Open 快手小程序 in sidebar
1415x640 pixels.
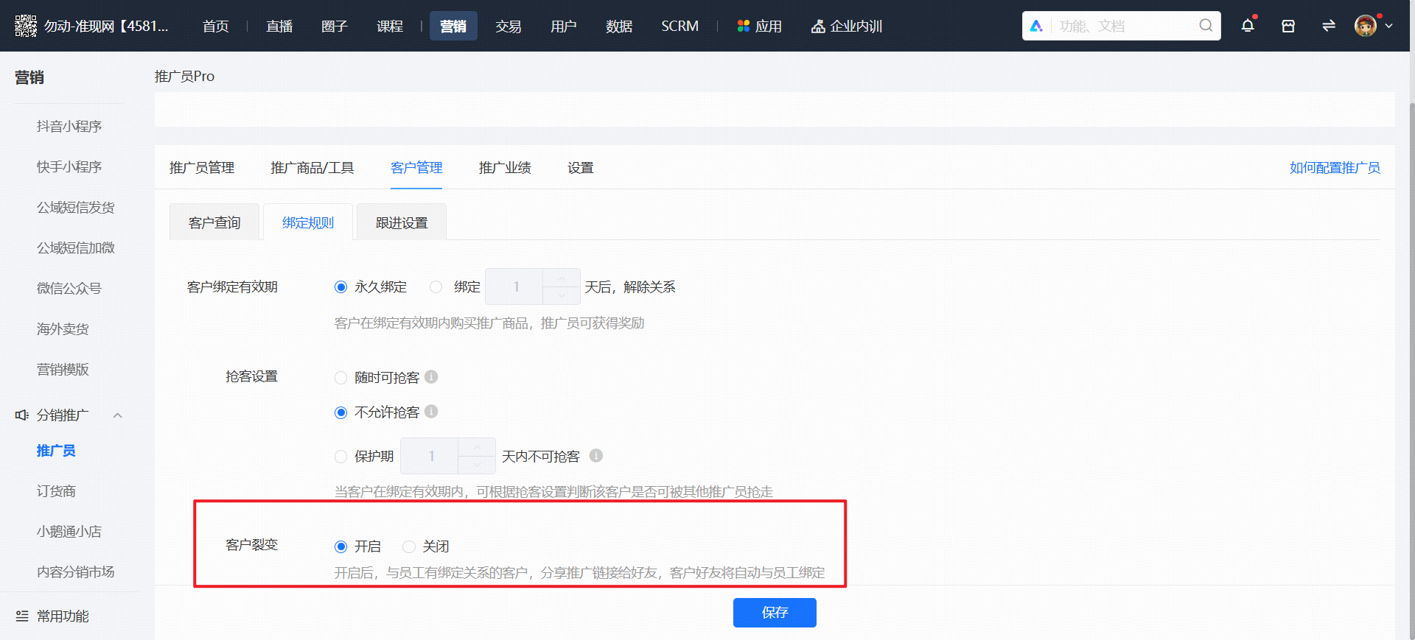point(69,167)
